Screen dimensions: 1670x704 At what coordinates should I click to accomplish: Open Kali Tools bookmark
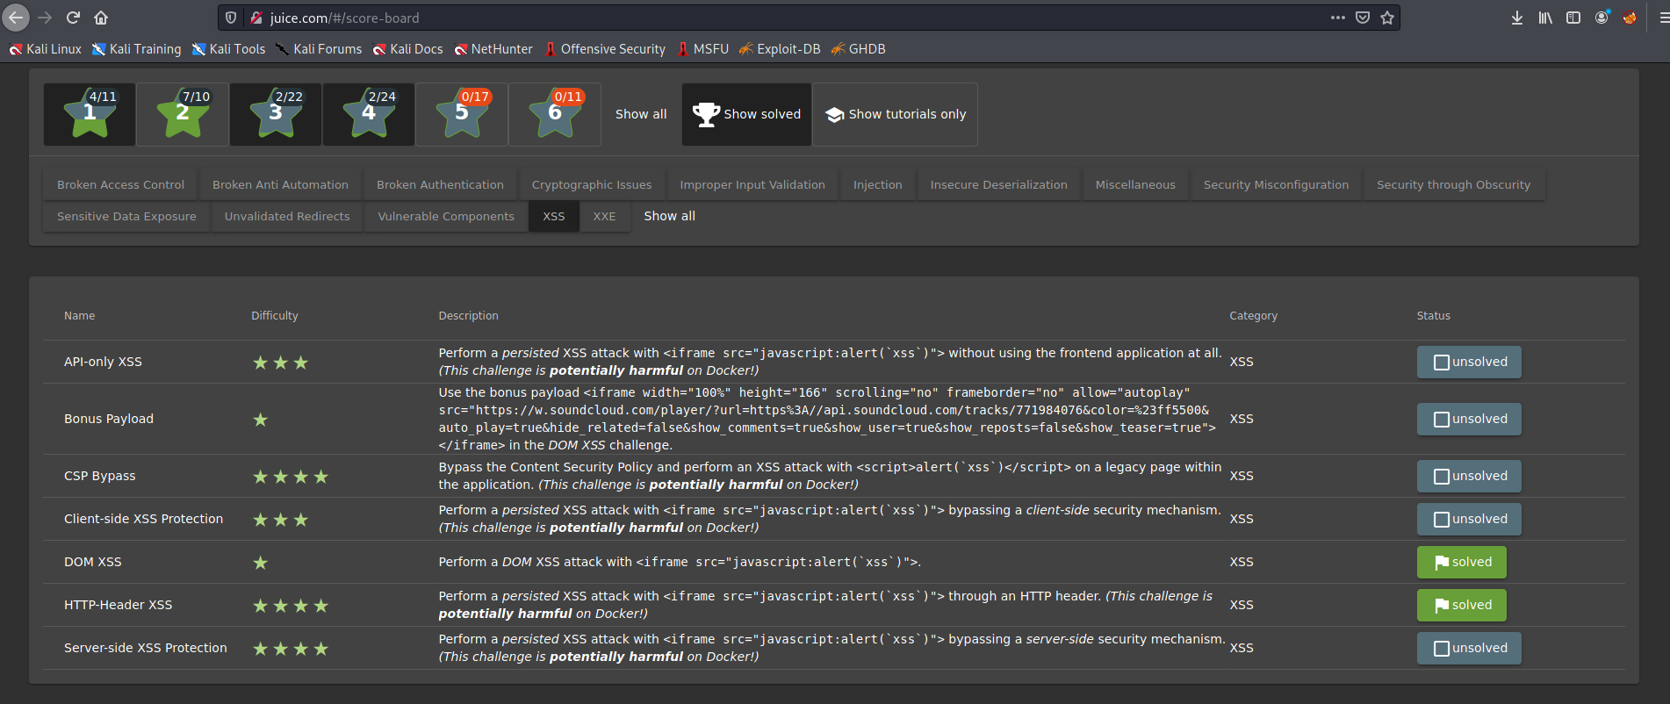(x=228, y=49)
